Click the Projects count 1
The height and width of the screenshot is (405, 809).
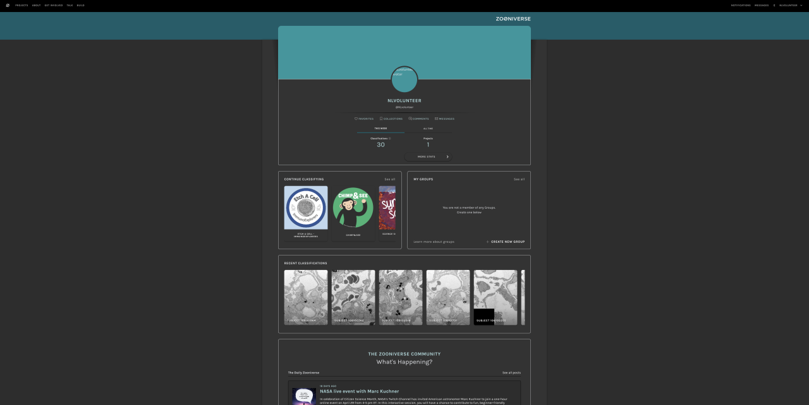(x=428, y=144)
